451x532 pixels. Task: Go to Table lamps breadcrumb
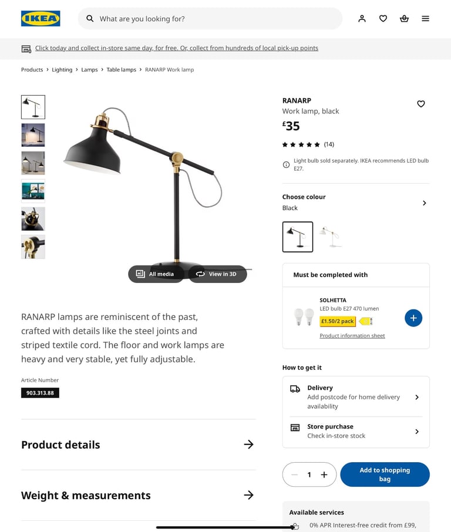(x=121, y=69)
